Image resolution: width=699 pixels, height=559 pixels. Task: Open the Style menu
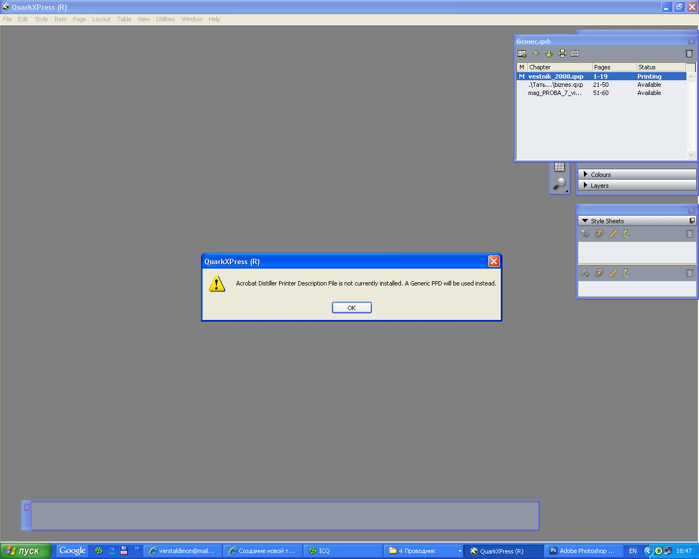tap(41, 19)
